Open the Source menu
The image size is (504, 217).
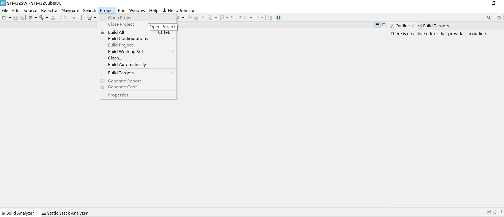(30, 10)
